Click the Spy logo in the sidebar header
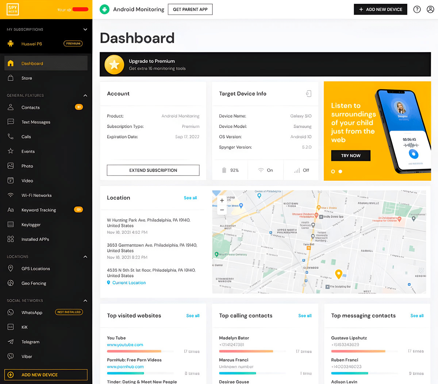The width and height of the screenshot is (438, 384). [13, 9]
